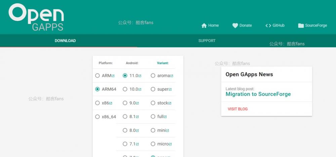
Task: Choose the aroma variant radio button
Action: point(153,75)
